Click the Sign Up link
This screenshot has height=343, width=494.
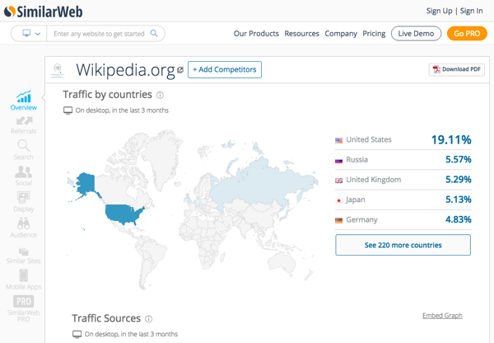tap(439, 11)
